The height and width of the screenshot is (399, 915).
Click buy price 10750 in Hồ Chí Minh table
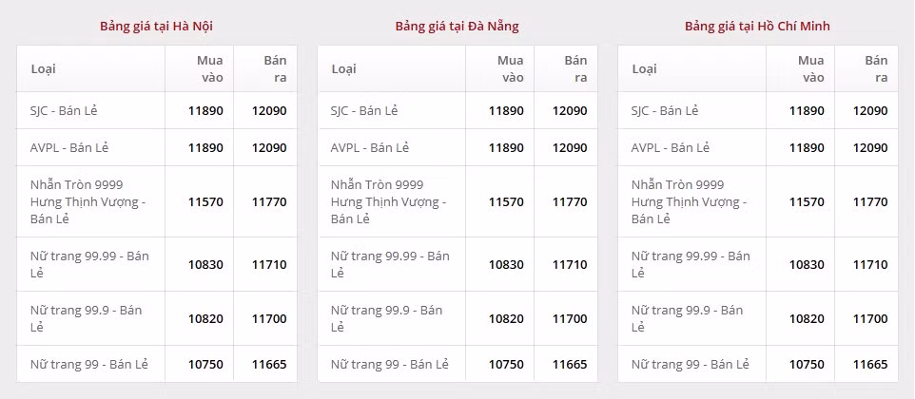tap(807, 365)
